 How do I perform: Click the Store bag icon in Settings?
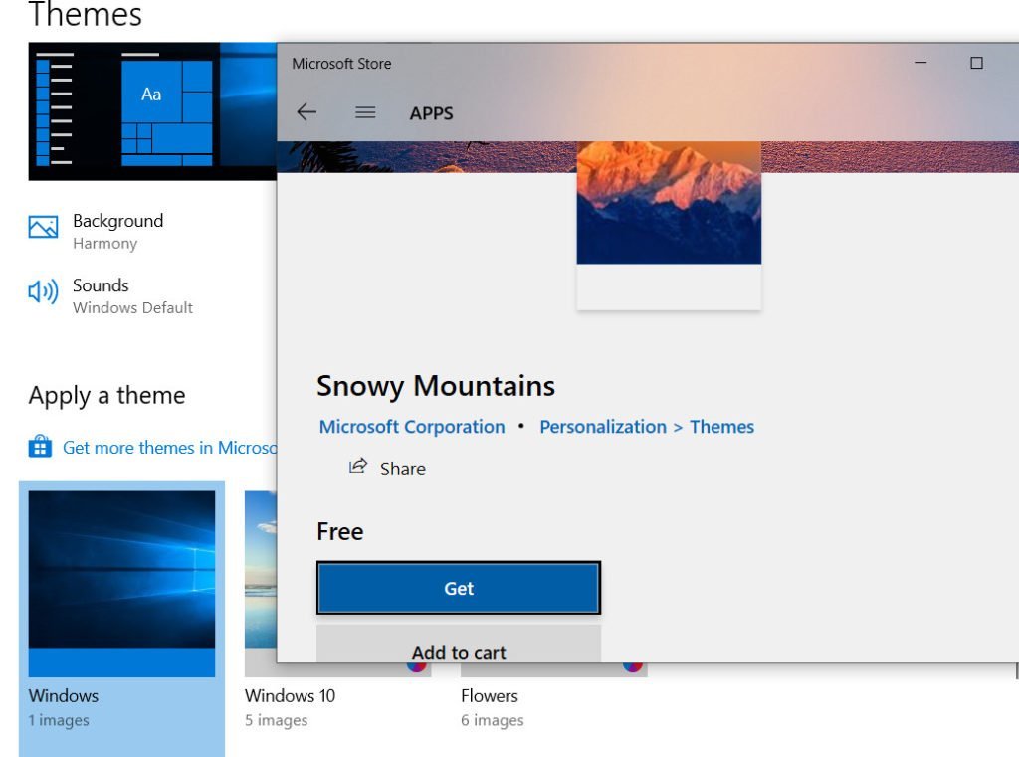point(40,447)
